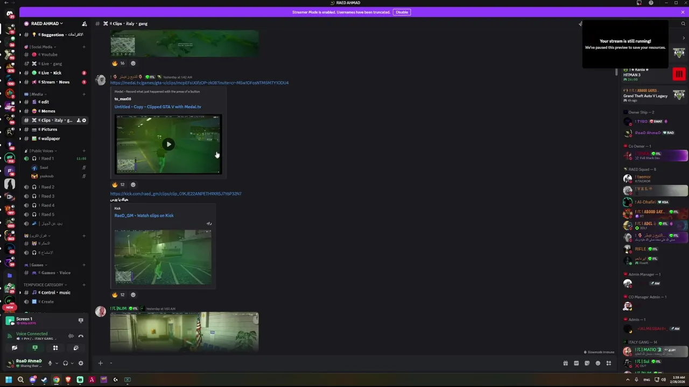Deafen audio with the headphones icon
689x387 pixels.
pos(65,363)
